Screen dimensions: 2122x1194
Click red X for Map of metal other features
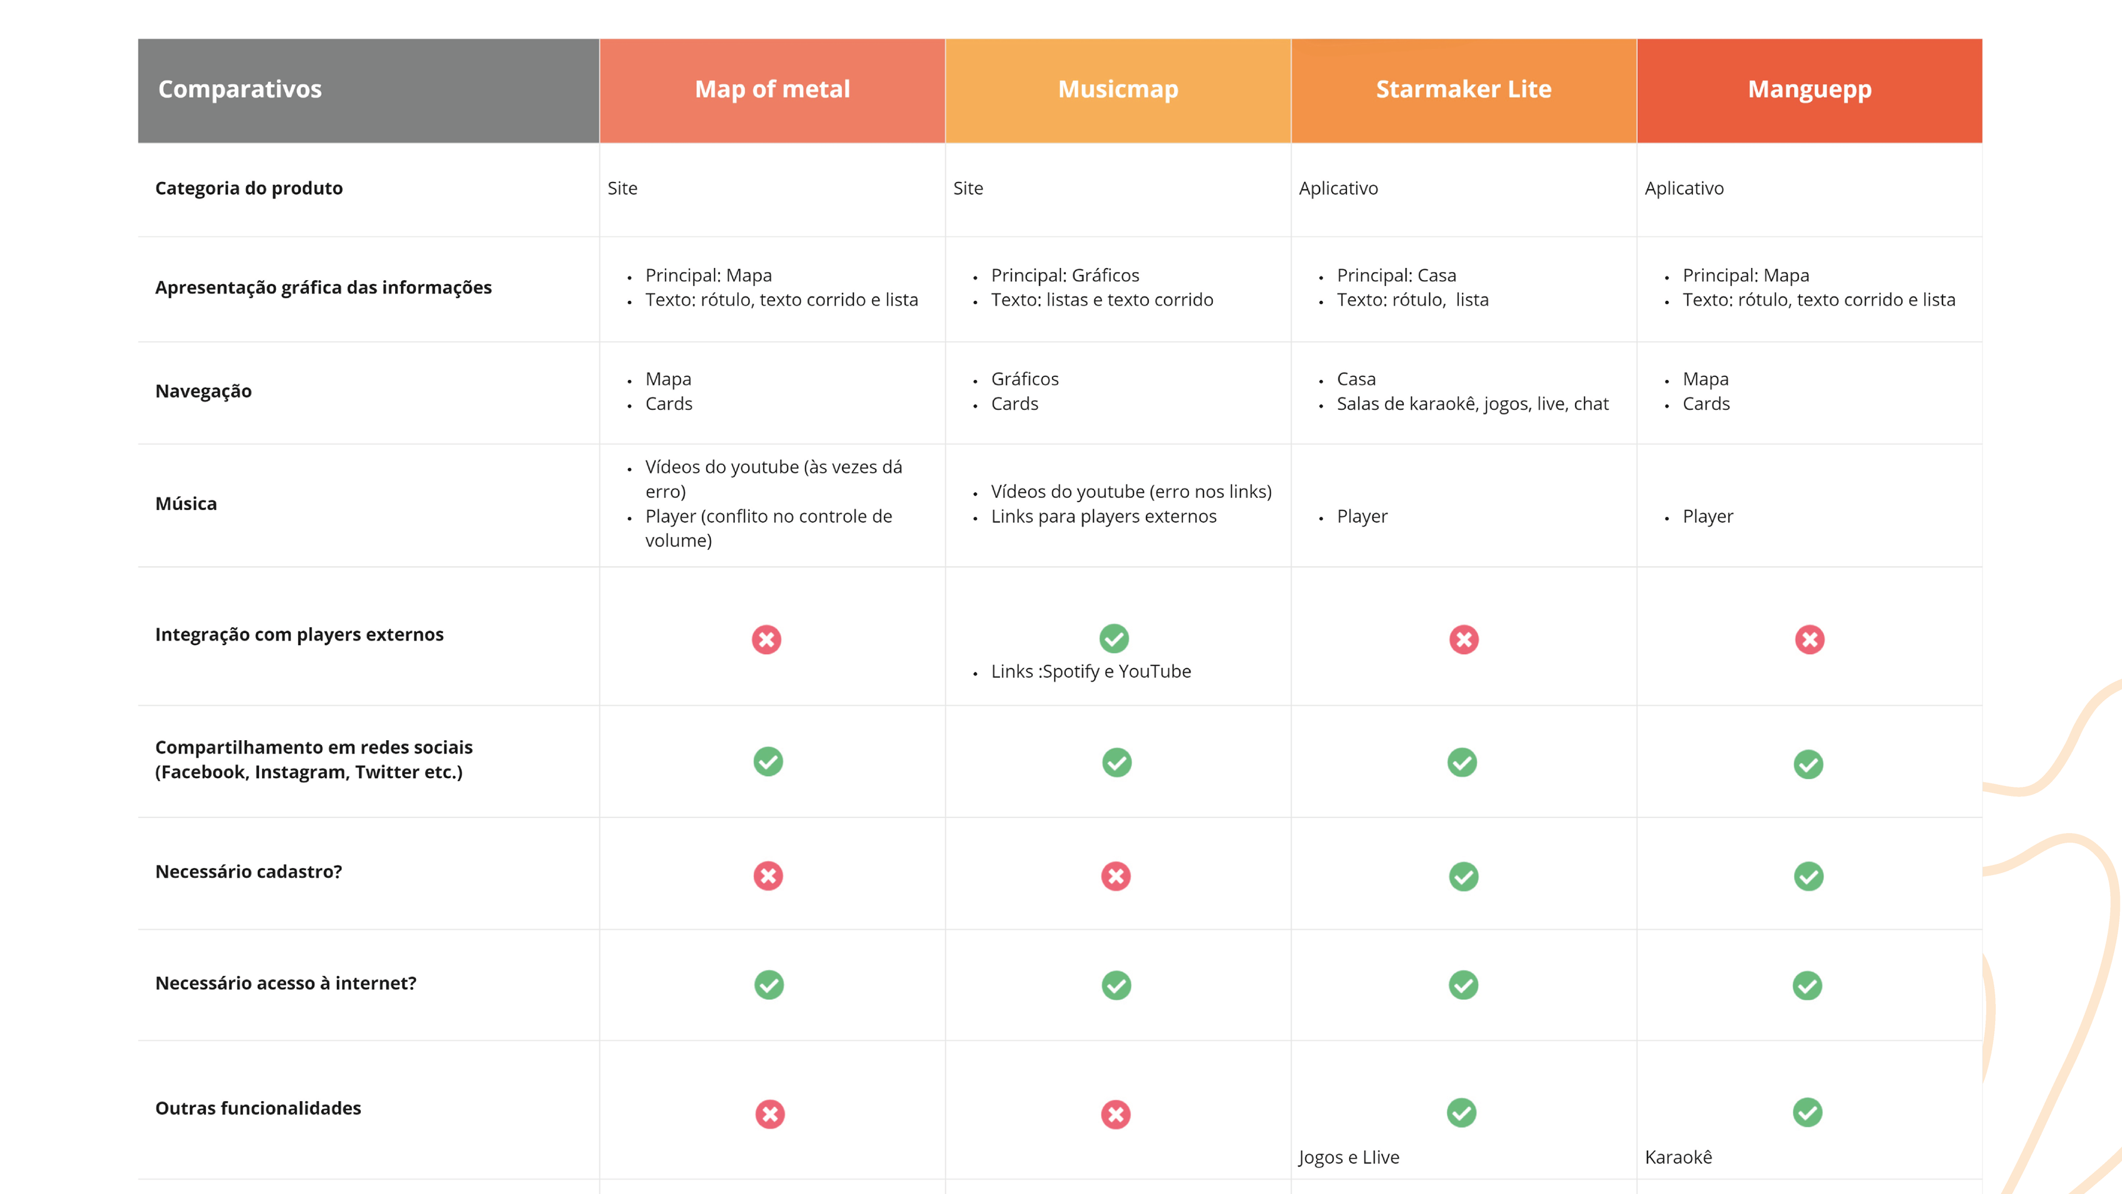[x=769, y=1114]
